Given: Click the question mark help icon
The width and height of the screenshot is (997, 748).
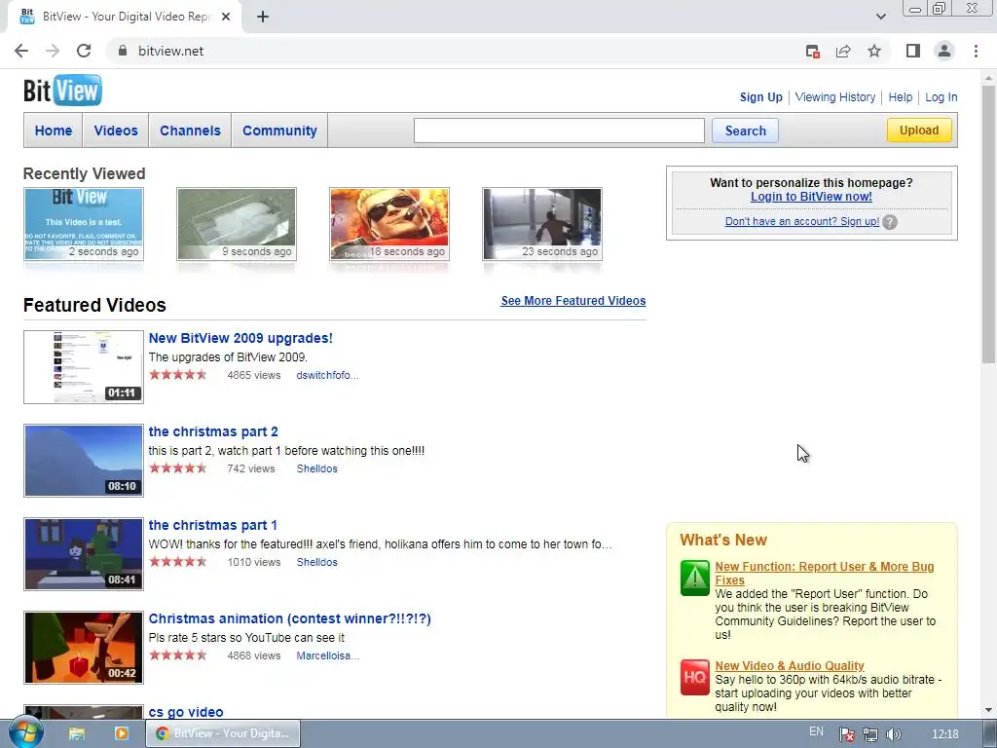Looking at the screenshot, I should point(890,222).
